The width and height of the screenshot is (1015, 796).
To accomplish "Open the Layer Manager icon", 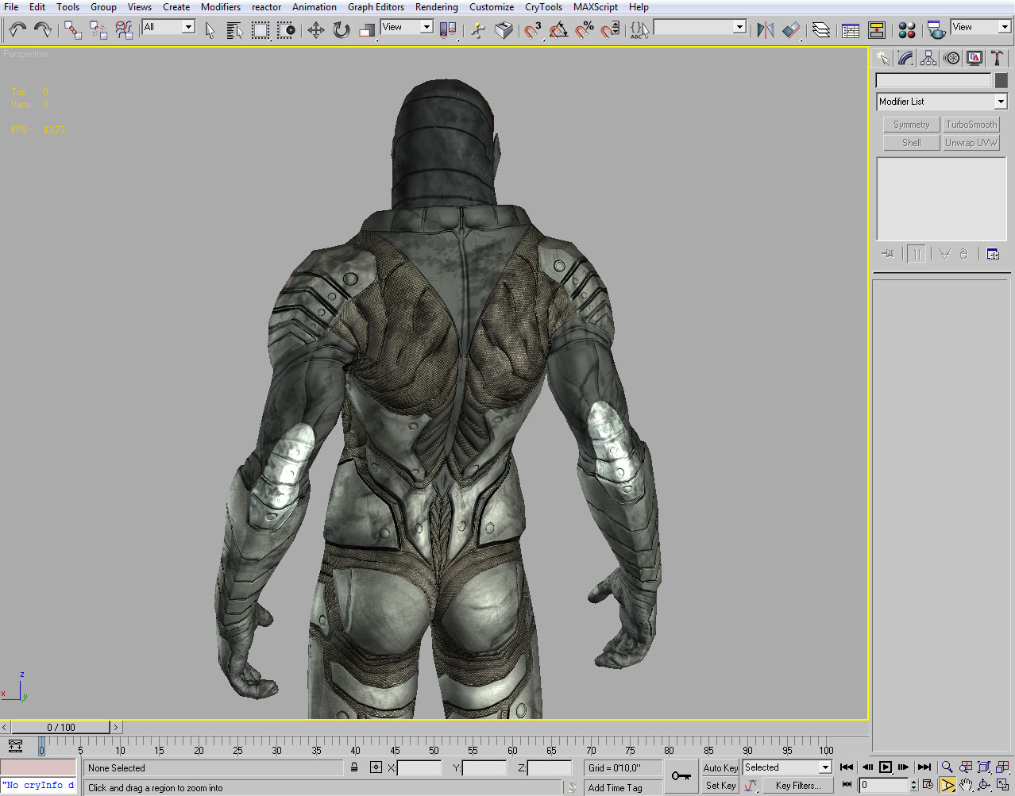I will click(821, 30).
